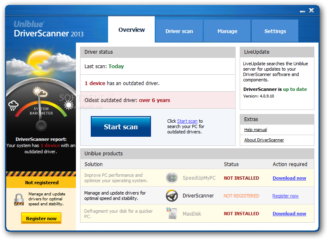Click the big Start scan button
Image resolution: width=328 pixels, height=240 pixels.
(x=121, y=127)
